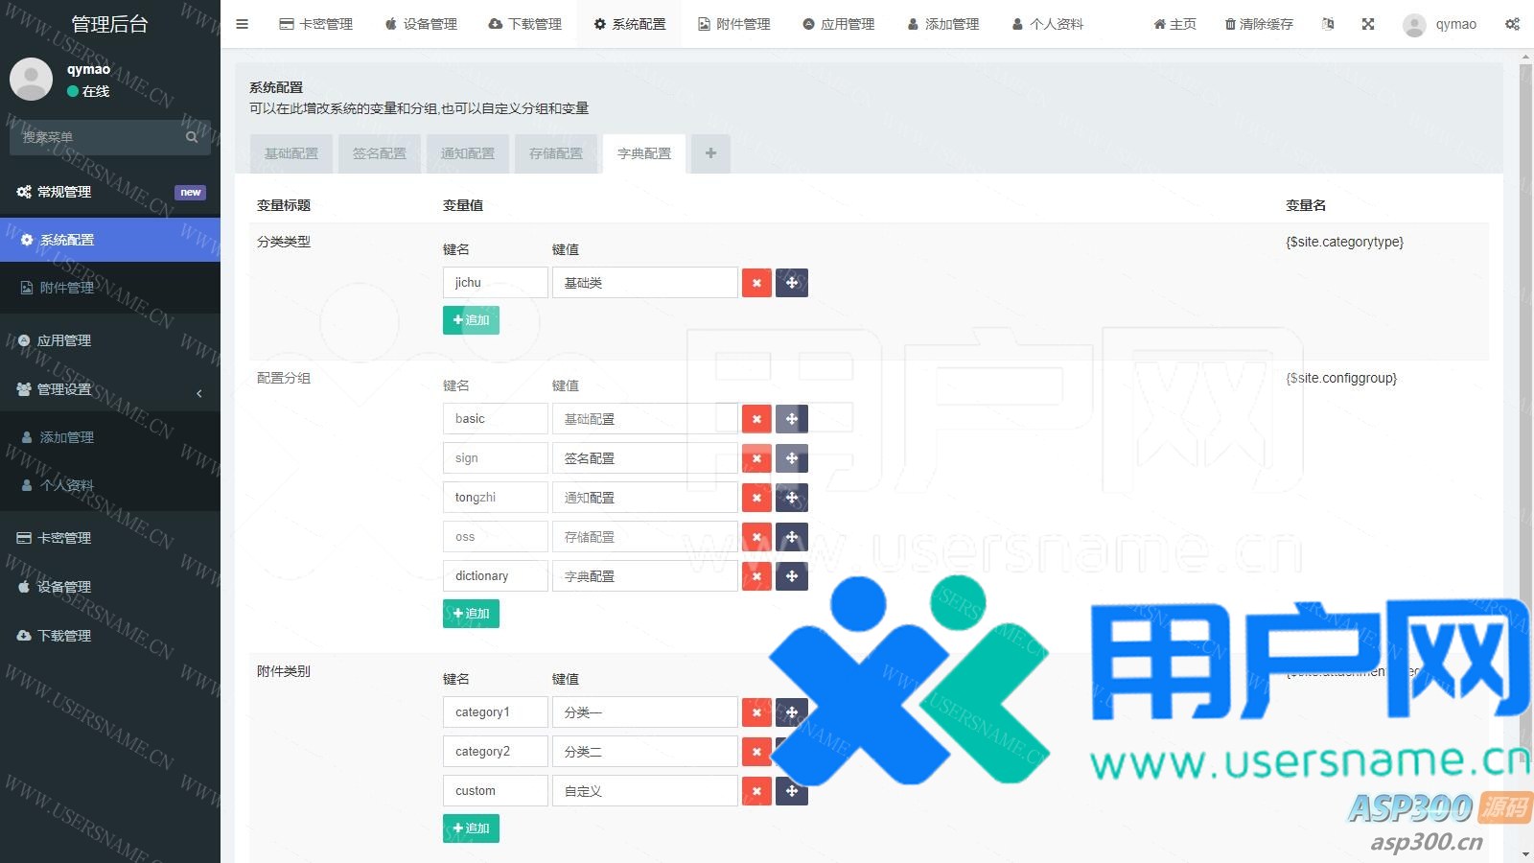Delete the custom row
Image resolution: width=1534 pixels, height=863 pixels.
click(756, 791)
